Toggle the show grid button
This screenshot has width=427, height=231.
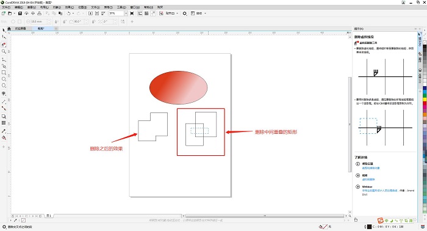[146, 13]
